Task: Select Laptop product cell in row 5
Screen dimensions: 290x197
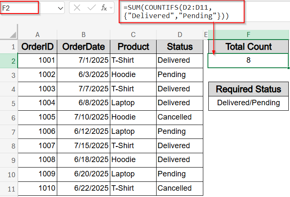Action: [x=133, y=103]
